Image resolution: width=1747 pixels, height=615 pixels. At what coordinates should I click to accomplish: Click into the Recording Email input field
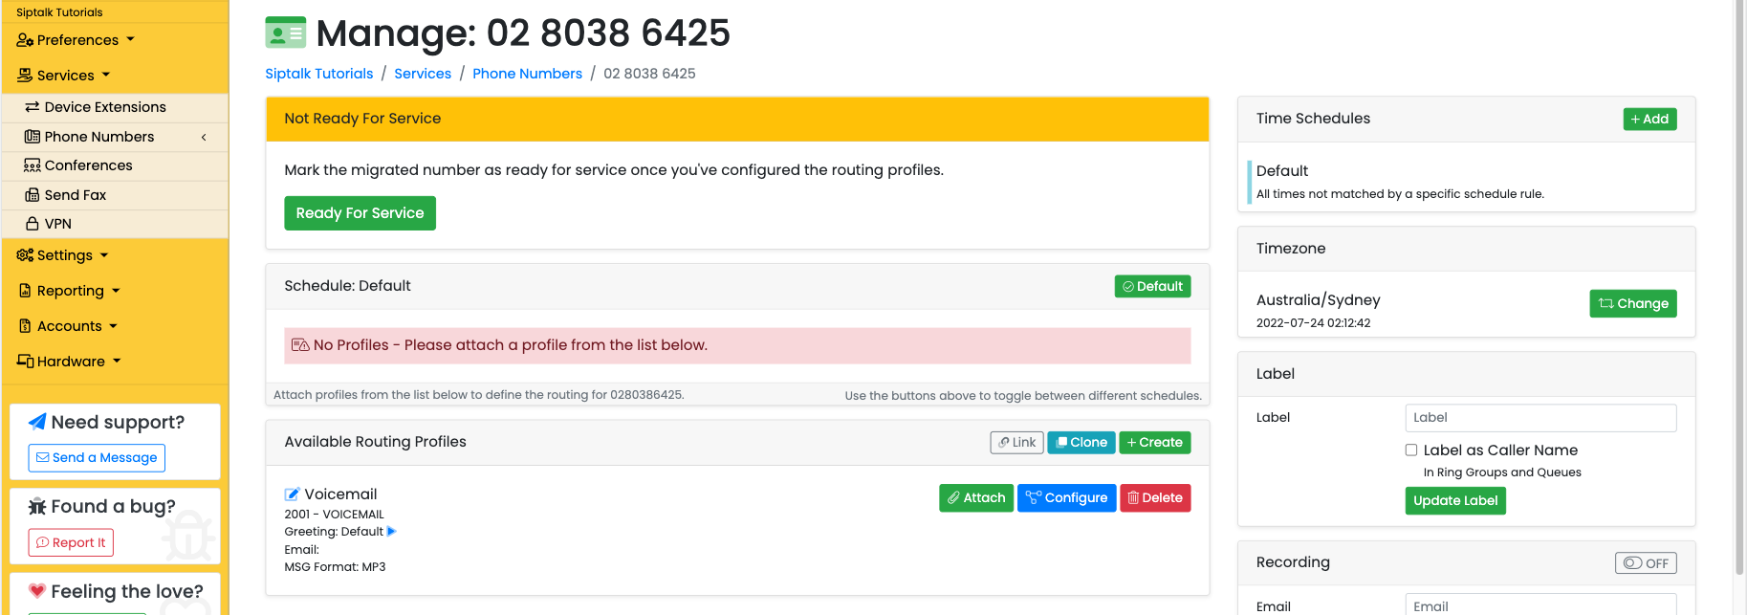pos(1540,605)
